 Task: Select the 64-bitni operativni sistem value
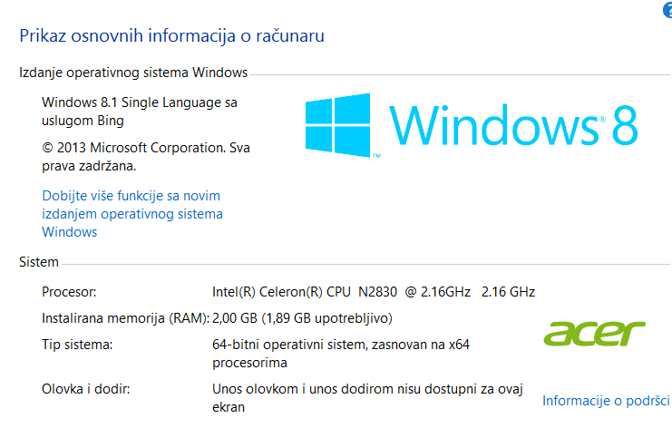click(341, 354)
